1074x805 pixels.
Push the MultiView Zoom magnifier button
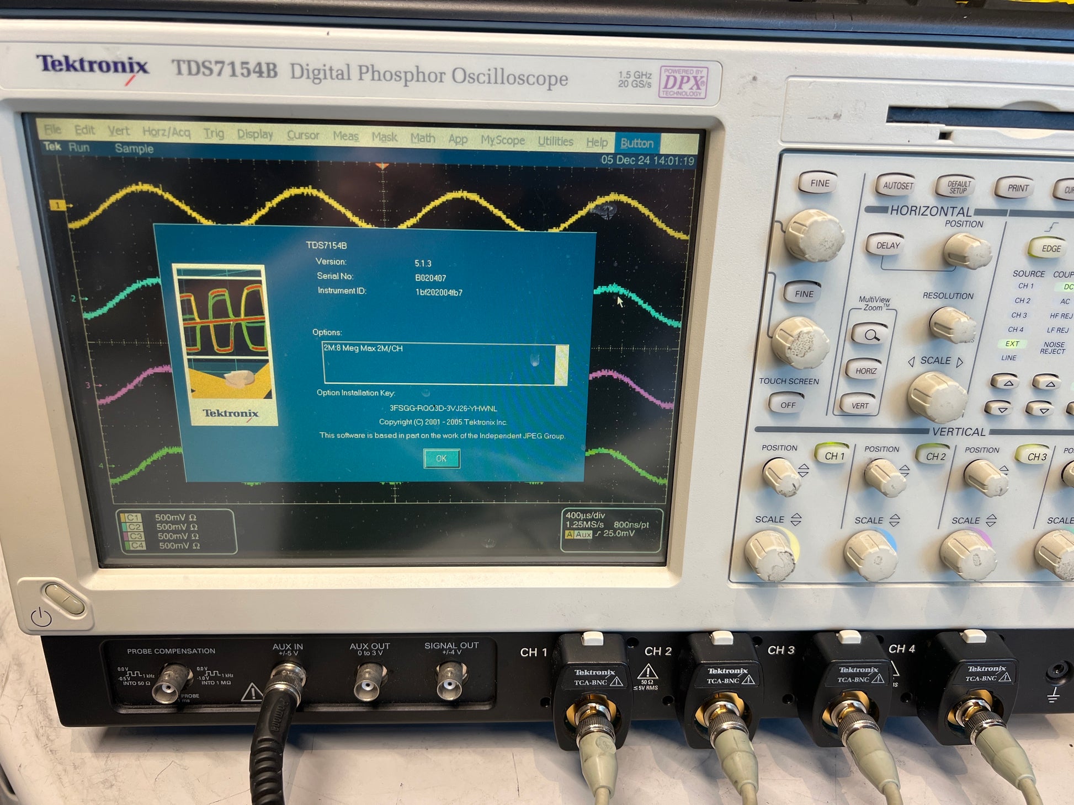coord(871,335)
